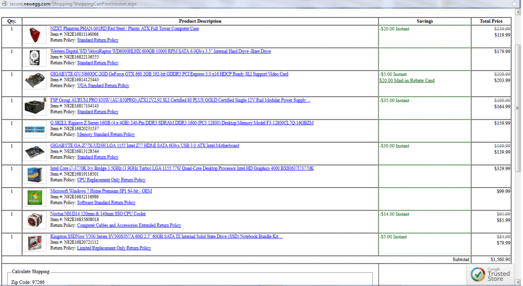Click subtotal value $1,560.90
Viewport: 523px width, 286px height.
(x=501, y=259)
